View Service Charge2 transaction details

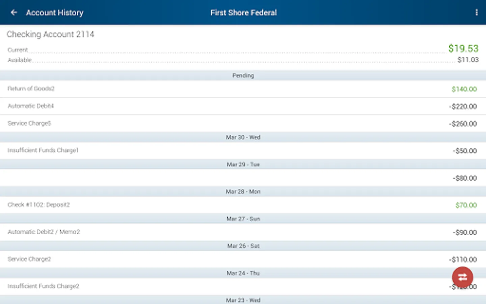[x=243, y=259]
